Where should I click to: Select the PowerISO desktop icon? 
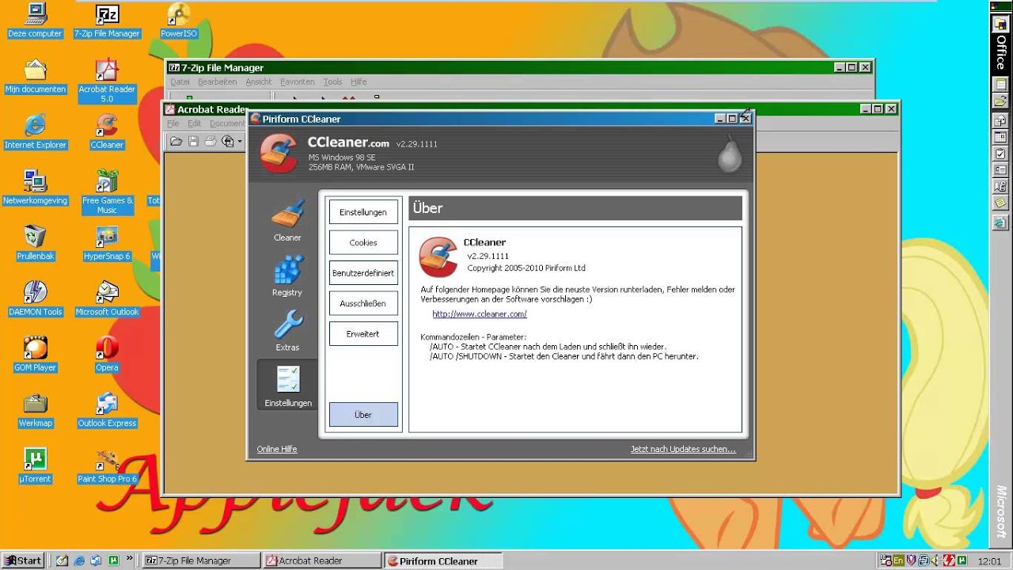pos(179,21)
